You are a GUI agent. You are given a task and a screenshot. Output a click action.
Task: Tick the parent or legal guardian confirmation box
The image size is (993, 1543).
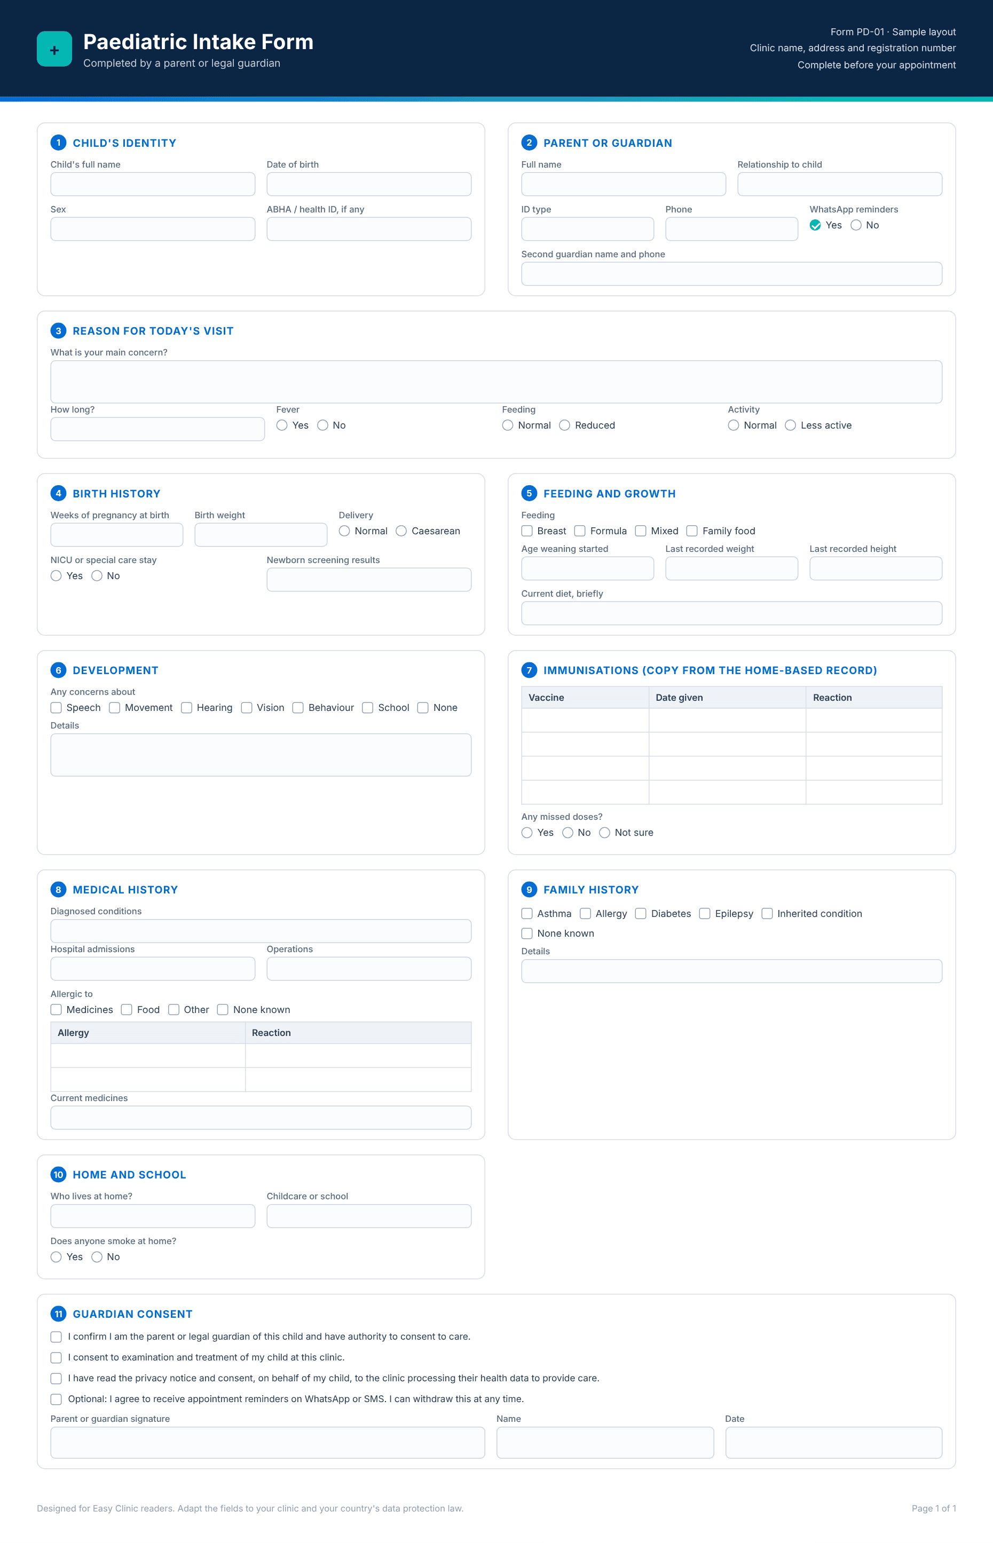pyautogui.click(x=56, y=1337)
